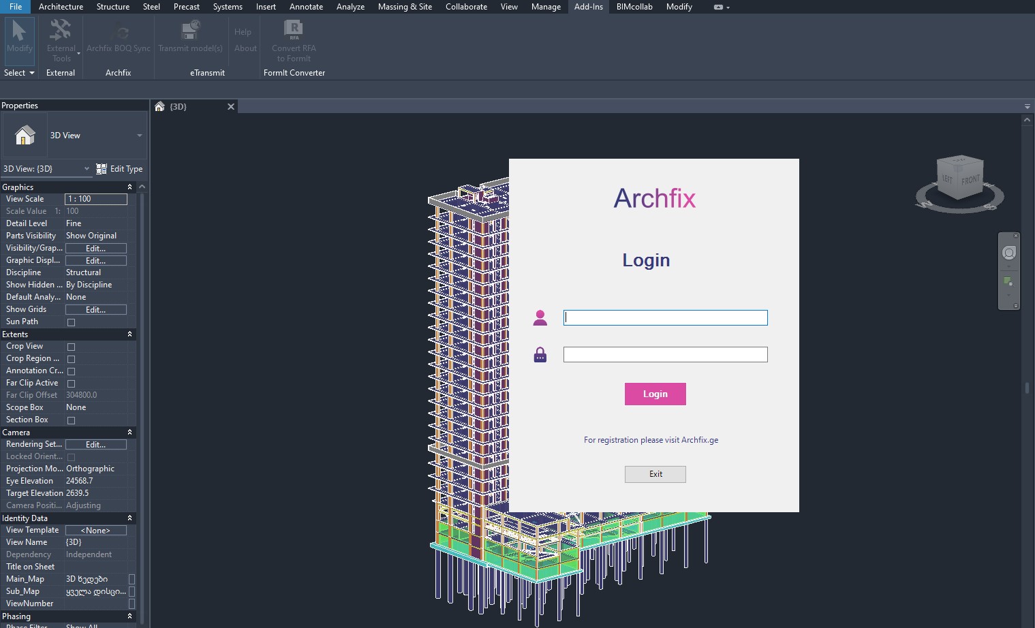The image size is (1035, 628).
Task: Click the 3D View house type icon
Action: (x=25, y=135)
